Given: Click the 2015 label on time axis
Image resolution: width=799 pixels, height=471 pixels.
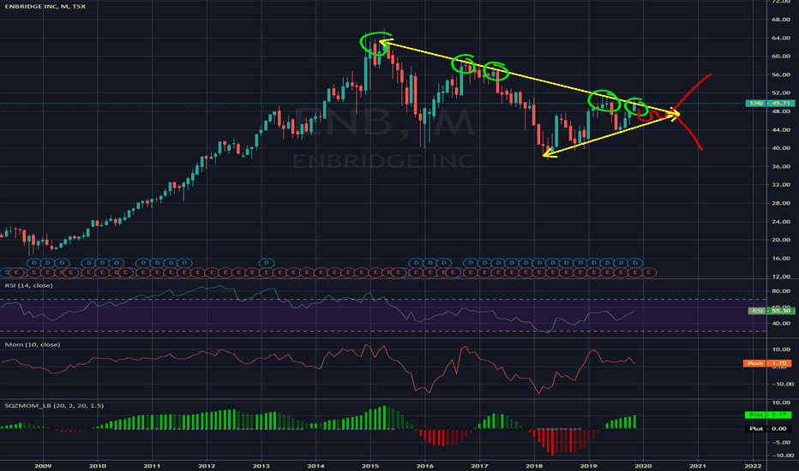Looking at the screenshot, I should (370, 466).
